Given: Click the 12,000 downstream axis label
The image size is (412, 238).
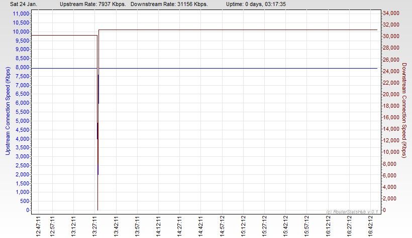Looking at the screenshot, I should click(391, 140).
